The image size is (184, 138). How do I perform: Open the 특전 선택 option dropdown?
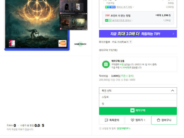tap(138, 91)
